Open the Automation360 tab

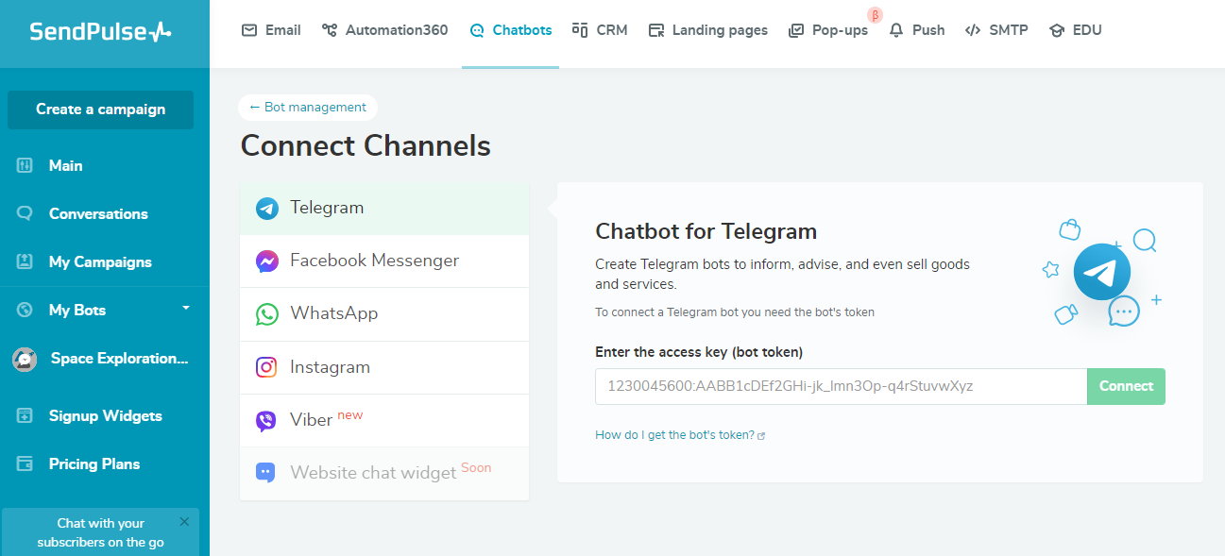pos(384,30)
